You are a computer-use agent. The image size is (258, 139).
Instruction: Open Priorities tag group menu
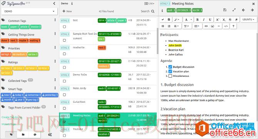tap(55, 47)
